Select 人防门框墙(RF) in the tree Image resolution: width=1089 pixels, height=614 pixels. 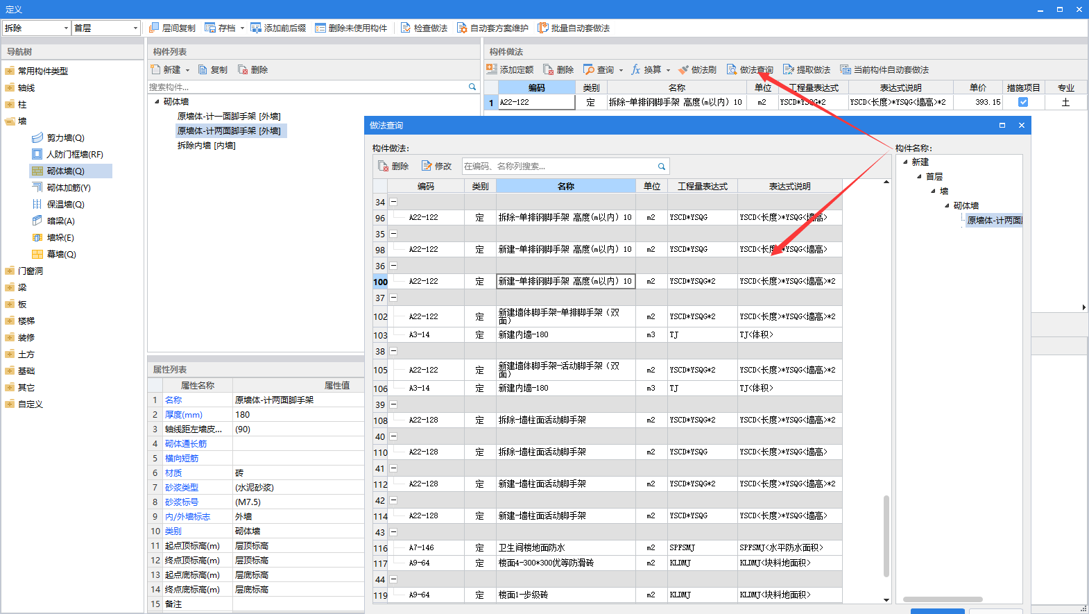click(x=75, y=154)
